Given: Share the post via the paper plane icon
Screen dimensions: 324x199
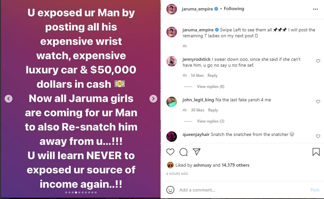Looking at the screenshot, I should (196, 152).
